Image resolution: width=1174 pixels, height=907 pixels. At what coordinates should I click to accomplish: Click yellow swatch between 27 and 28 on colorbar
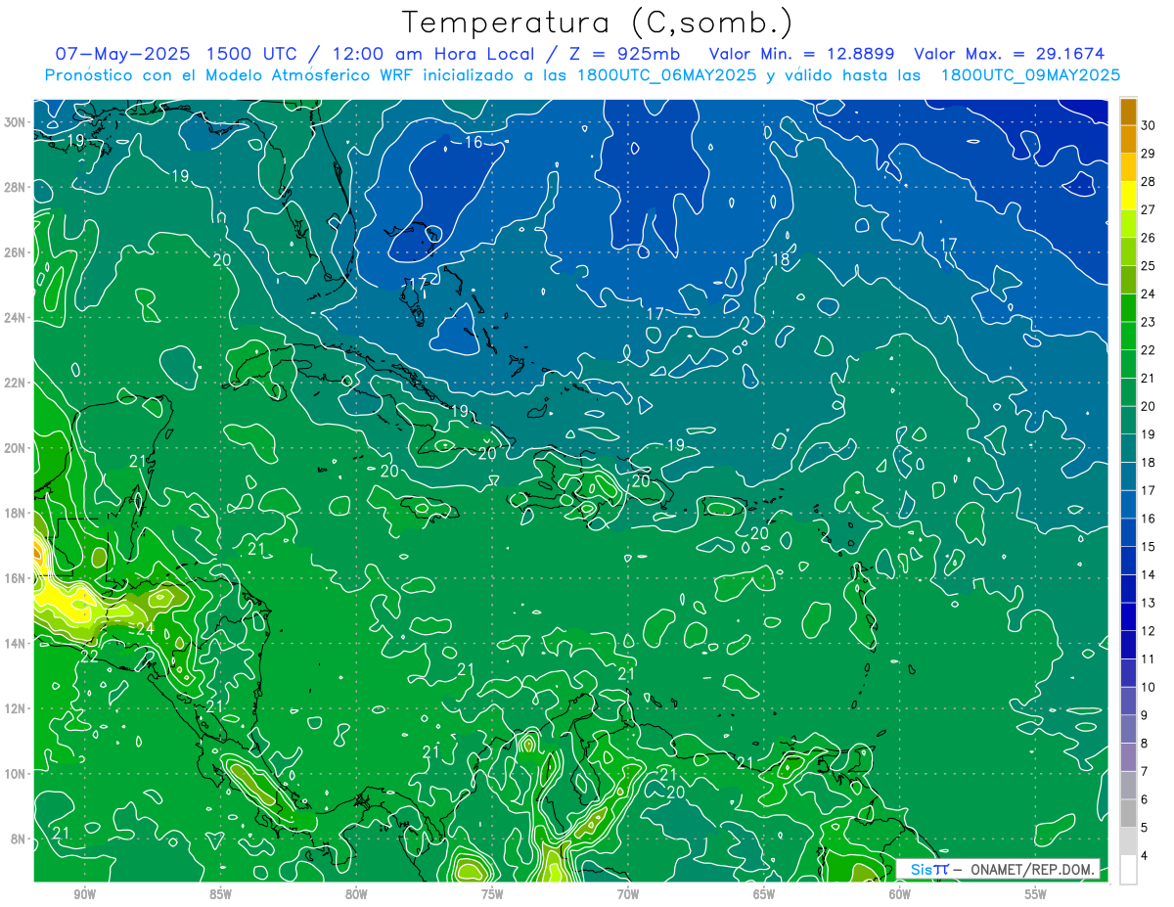pyautogui.click(x=1128, y=196)
